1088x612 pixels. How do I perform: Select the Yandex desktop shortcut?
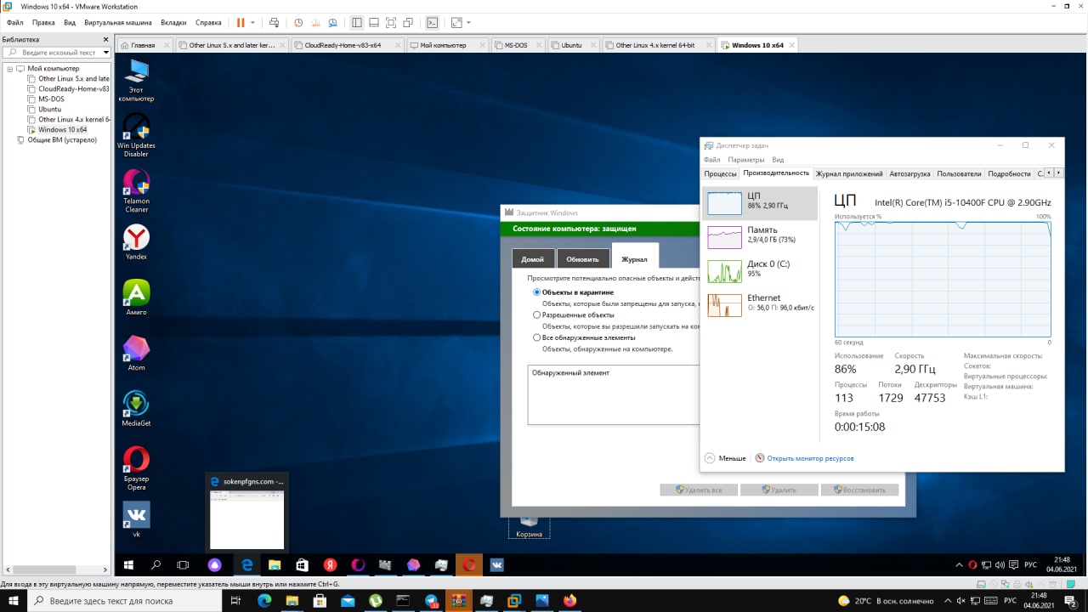[x=136, y=242]
